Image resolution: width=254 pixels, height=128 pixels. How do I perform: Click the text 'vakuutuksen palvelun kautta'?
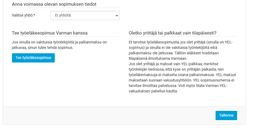(153, 91)
